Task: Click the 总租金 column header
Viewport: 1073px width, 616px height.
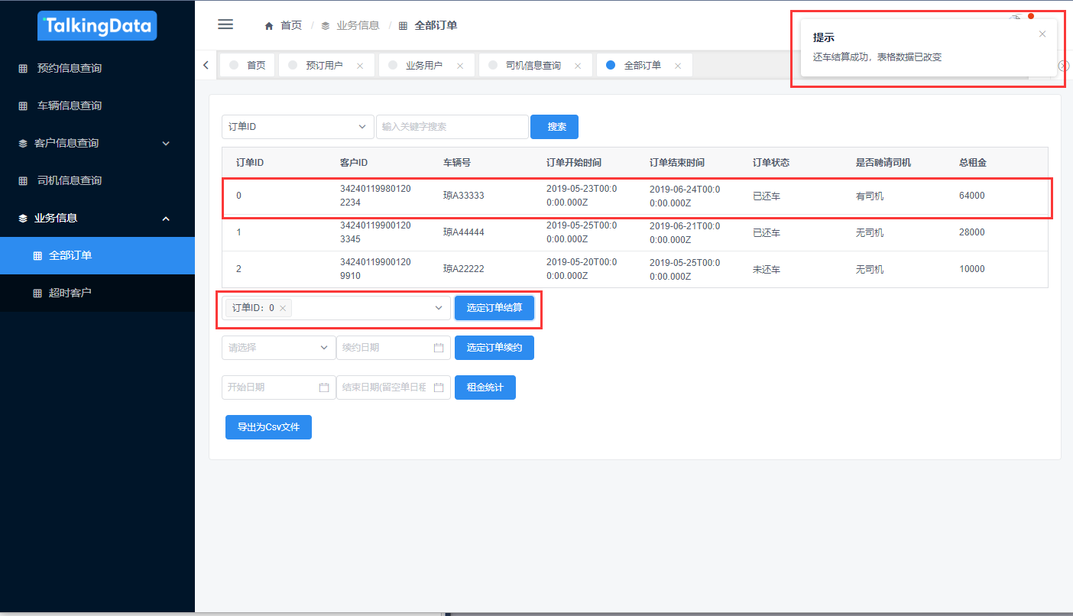Action: tap(973, 163)
